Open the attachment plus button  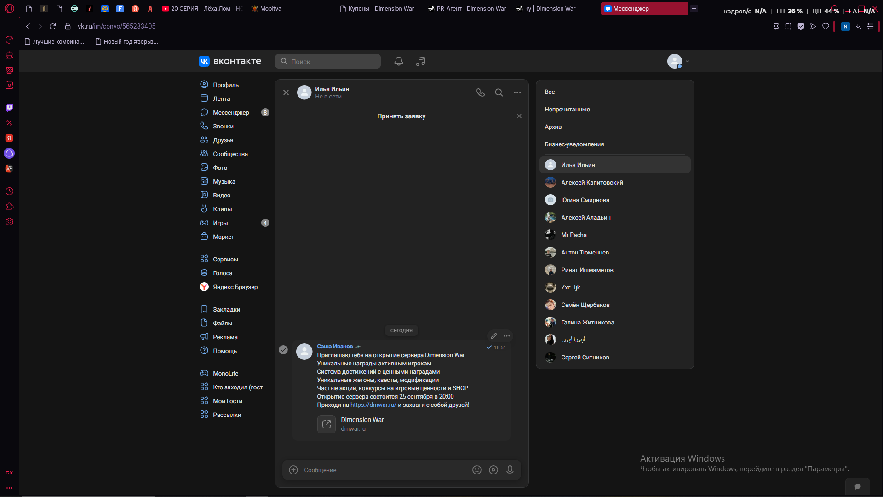[x=293, y=470]
